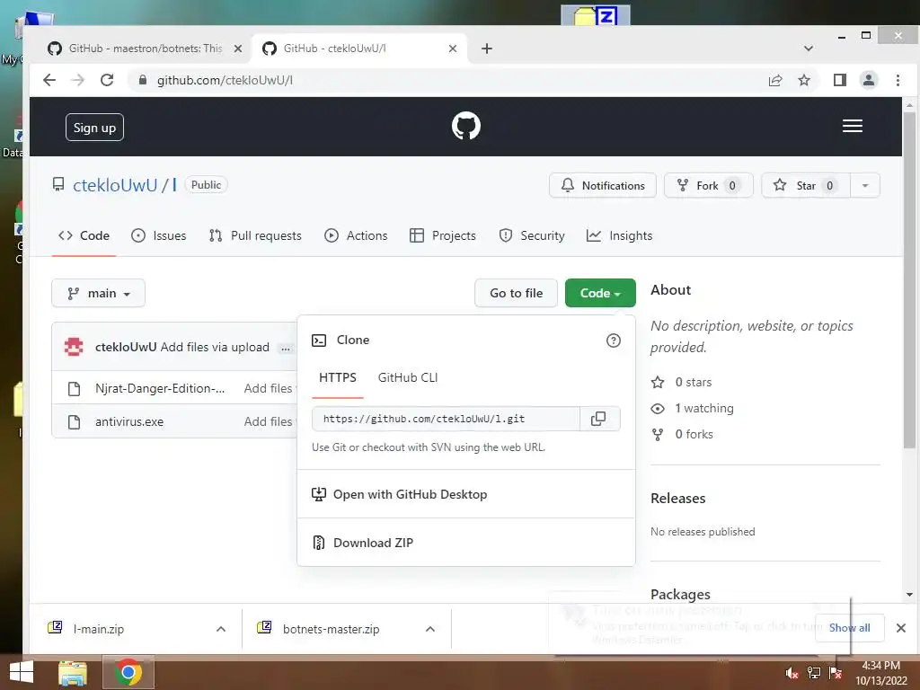
Task: Click the network tray icon
Action: [814, 673]
